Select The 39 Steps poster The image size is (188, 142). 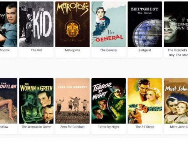pyautogui.click(x=145, y=101)
